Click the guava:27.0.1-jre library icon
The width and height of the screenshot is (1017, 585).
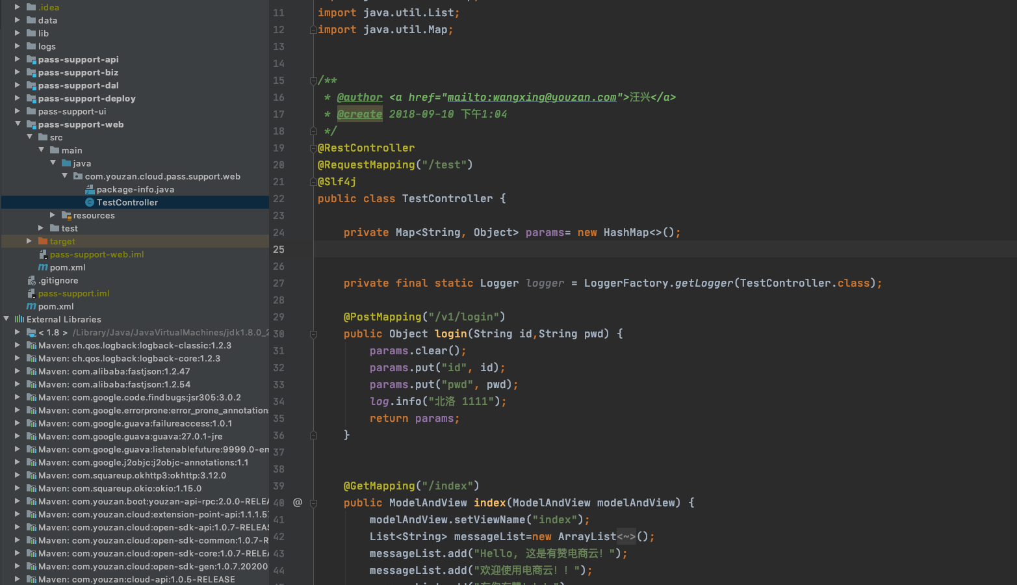click(x=31, y=436)
